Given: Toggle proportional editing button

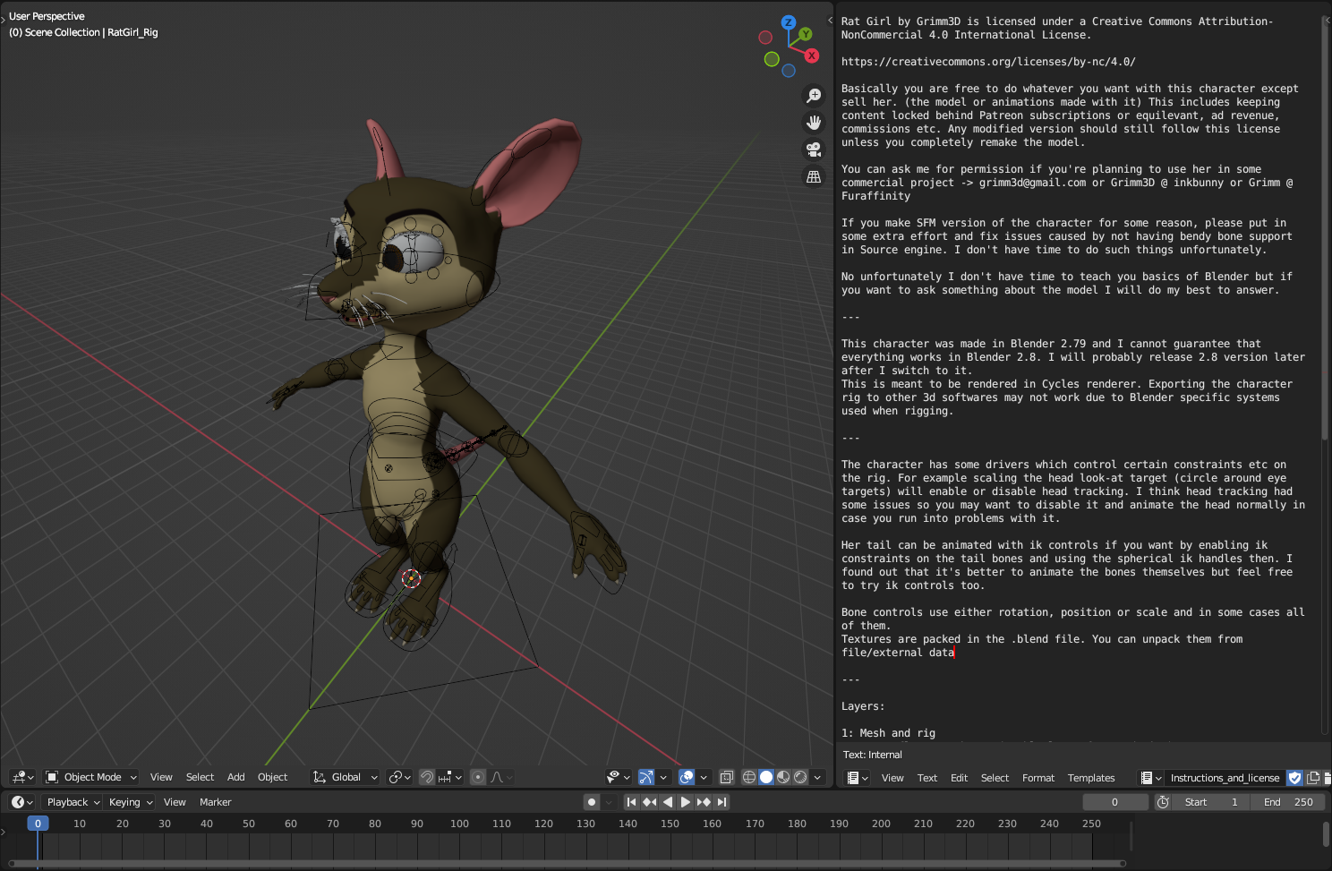Looking at the screenshot, I should click(478, 777).
